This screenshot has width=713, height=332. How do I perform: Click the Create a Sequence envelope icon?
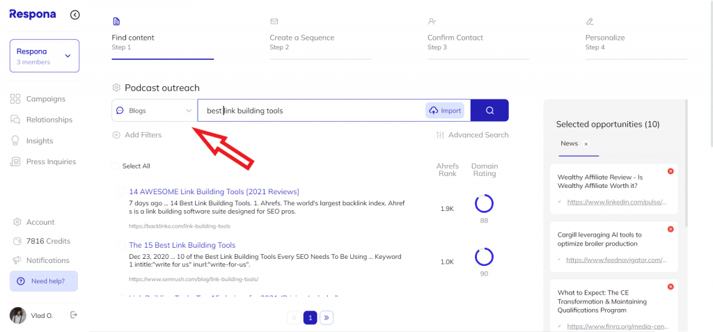coord(274,22)
